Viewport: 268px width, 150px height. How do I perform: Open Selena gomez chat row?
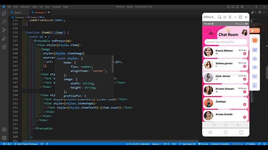[x=226, y=65]
